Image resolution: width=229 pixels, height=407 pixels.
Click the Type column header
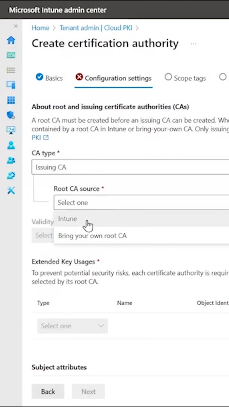pyautogui.click(x=43, y=303)
